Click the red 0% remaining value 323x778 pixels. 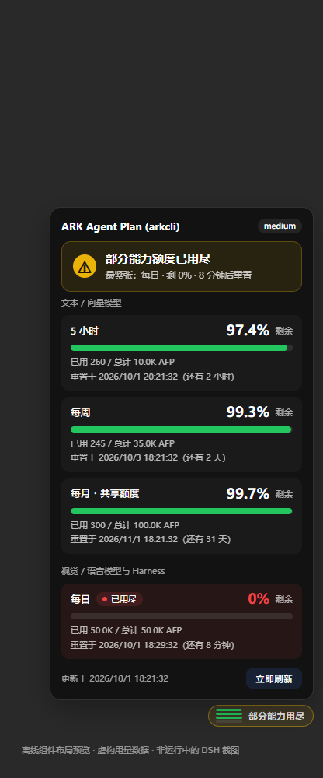coord(259,598)
